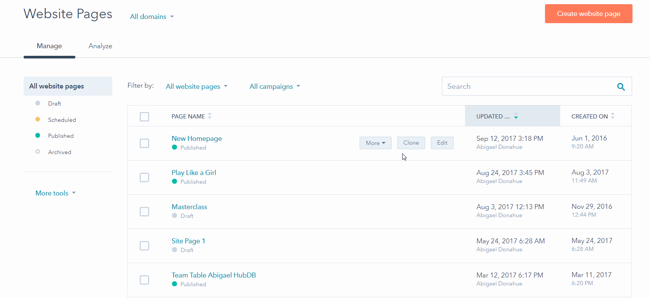The height and width of the screenshot is (298, 650).
Task: Open the All campaigns filter dropdown
Action: pyautogui.click(x=275, y=87)
